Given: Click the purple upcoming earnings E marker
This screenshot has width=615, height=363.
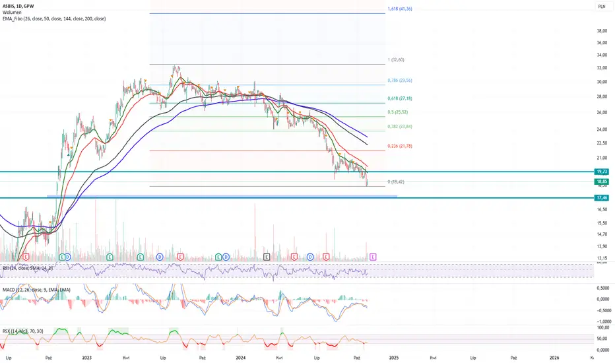Looking at the screenshot, I should click(373, 257).
